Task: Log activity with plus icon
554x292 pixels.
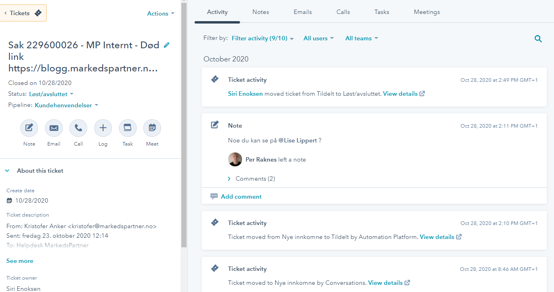Action: (x=103, y=128)
